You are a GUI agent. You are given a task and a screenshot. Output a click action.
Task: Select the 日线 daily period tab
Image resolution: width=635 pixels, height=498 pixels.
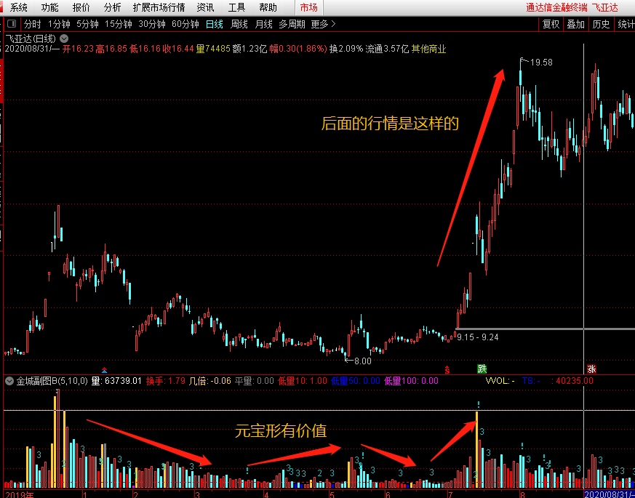(215, 24)
